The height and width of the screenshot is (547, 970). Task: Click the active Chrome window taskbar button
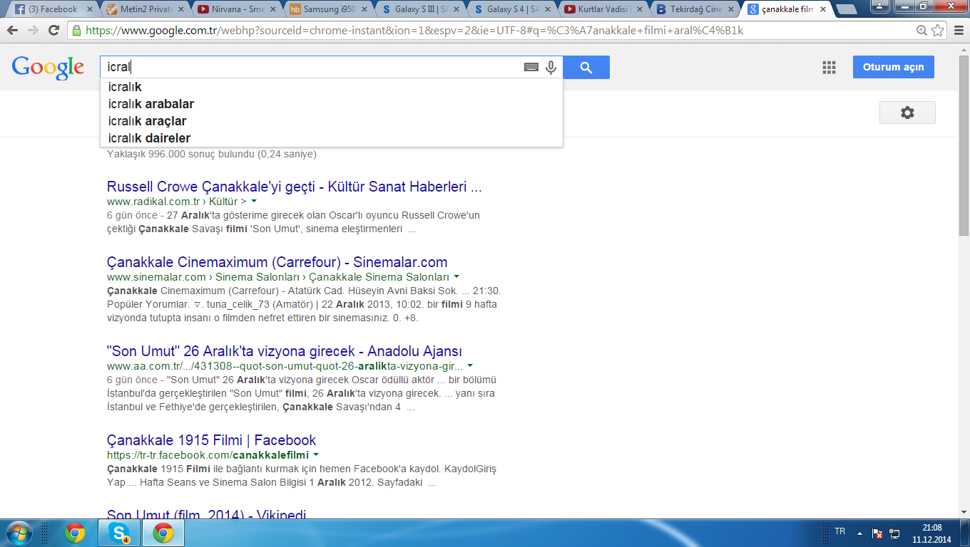click(163, 533)
